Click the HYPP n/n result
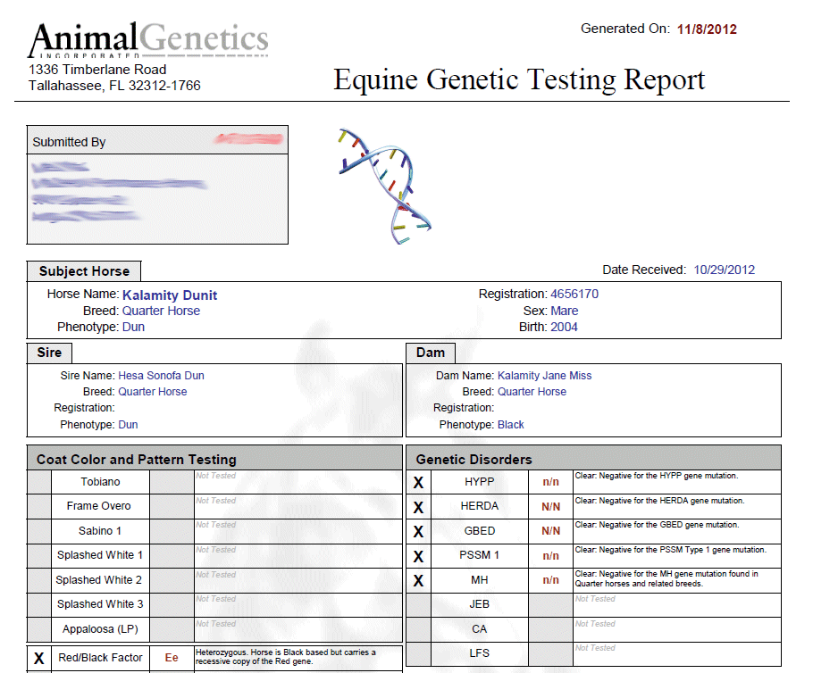 click(x=550, y=482)
